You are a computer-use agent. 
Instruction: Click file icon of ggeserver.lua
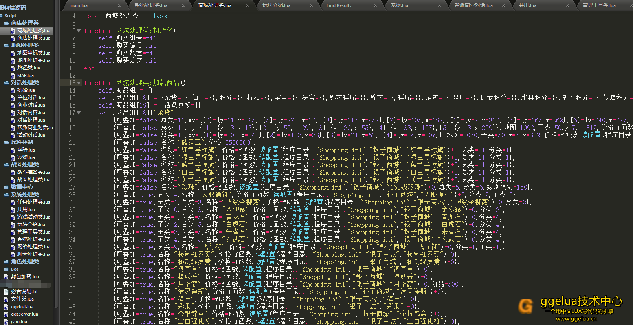tap(6, 314)
